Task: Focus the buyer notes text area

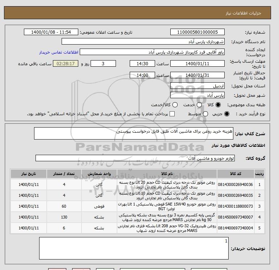Action: (x=134, y=248)
